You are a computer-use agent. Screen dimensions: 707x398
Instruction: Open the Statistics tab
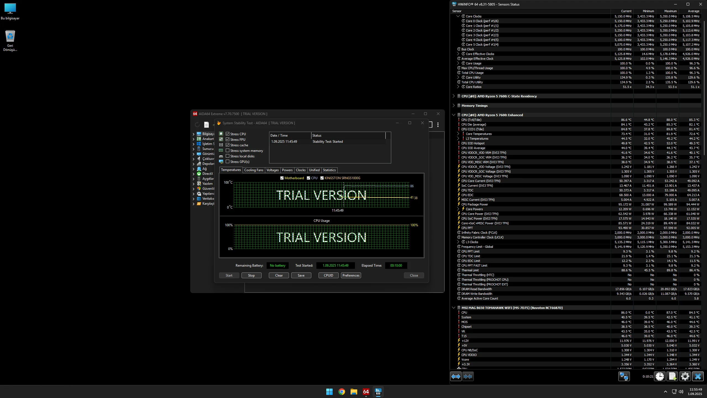pos(329,170)
